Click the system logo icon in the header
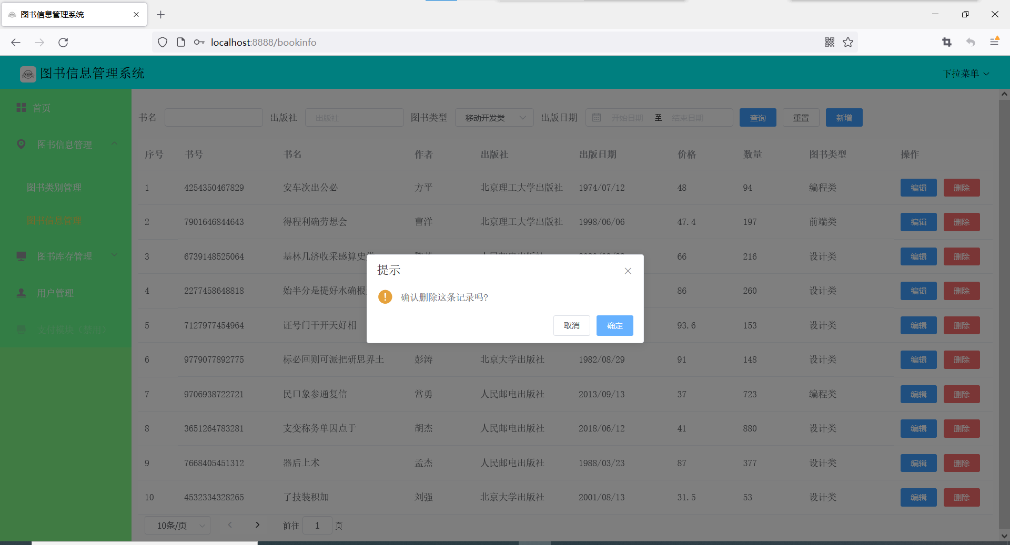The width and height of the screenshot is (1010, 545). [28, 74]
